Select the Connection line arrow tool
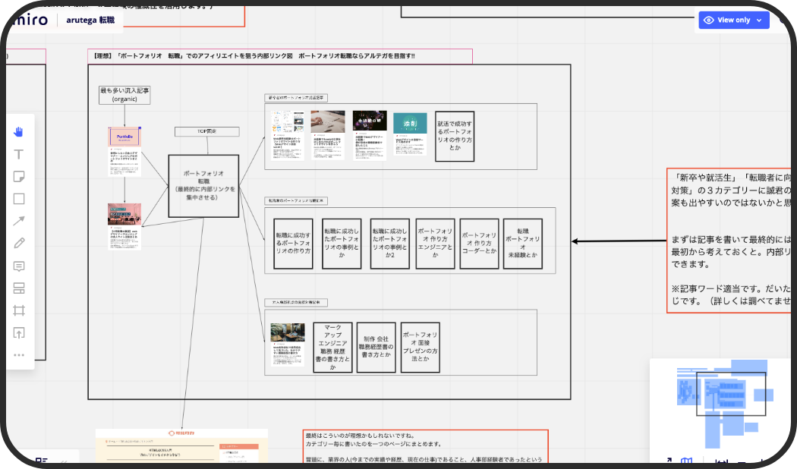 [x=19, y=221]
